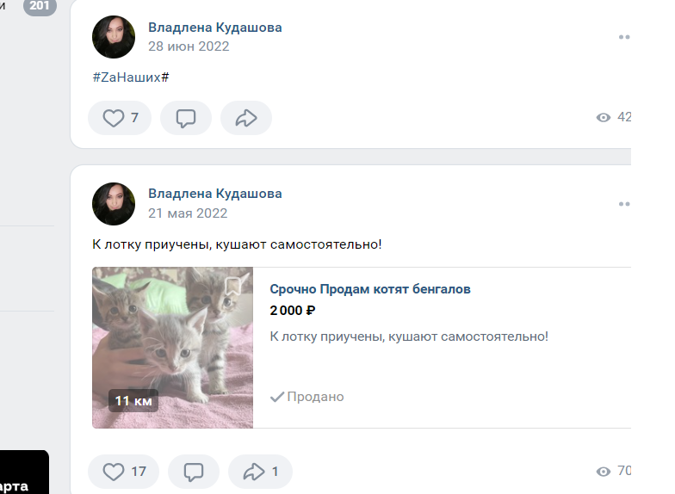The image size is (675, 494).
Task: Share the #ZaНаших# post
Action: [x=246, y=117]
